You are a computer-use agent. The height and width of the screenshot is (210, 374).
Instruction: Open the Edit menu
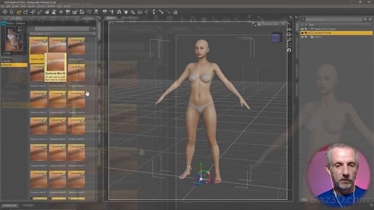coord(8,6)
